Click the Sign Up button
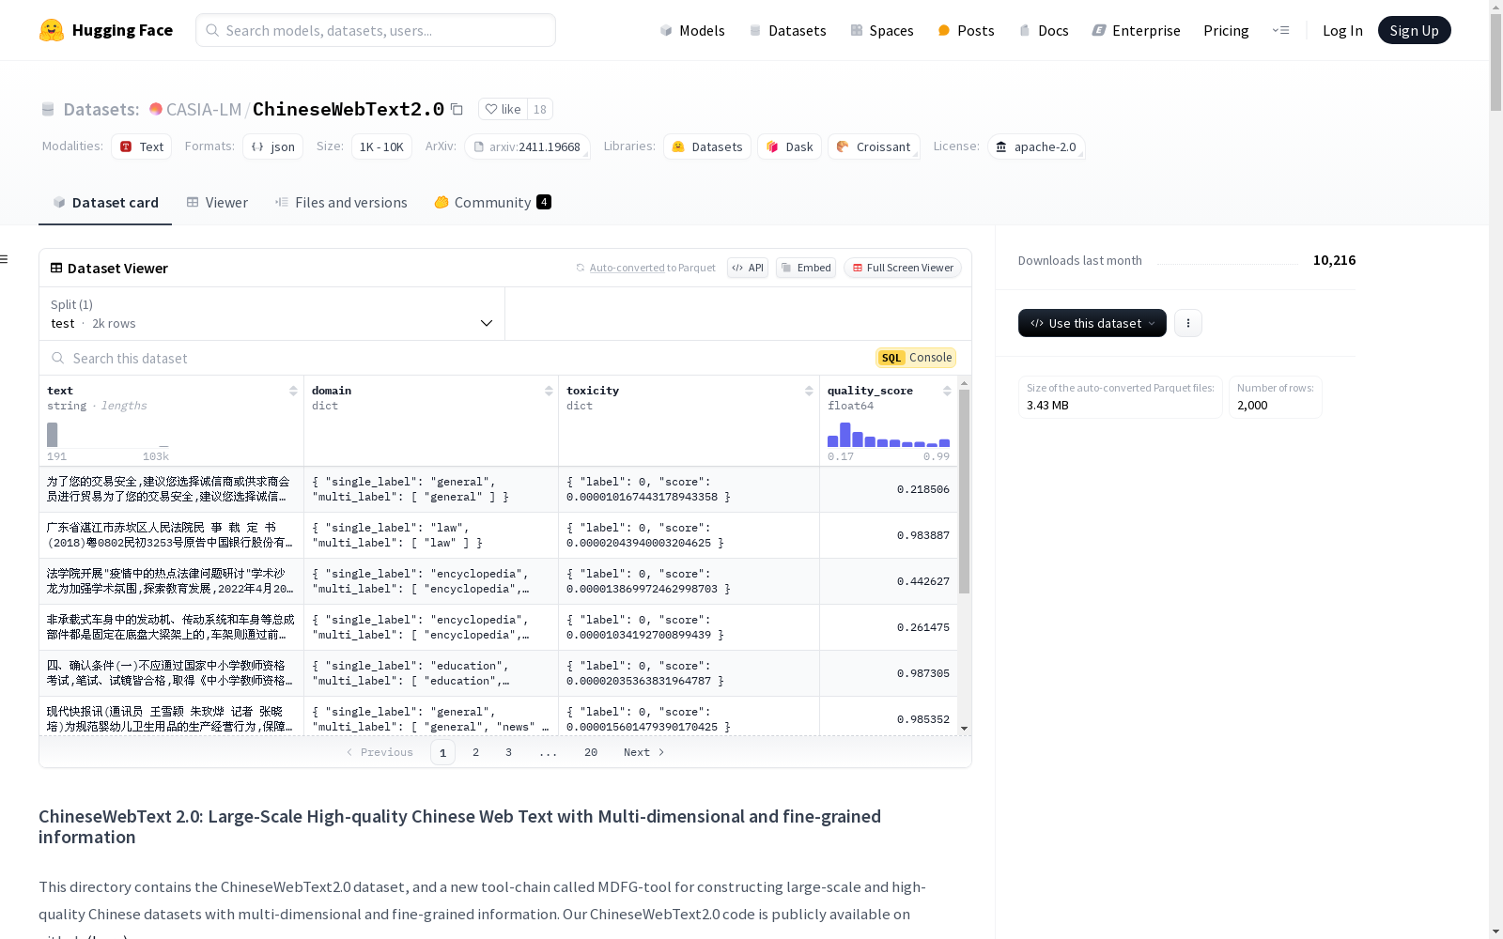The image size is (1503, 939). click(1414, 30)
